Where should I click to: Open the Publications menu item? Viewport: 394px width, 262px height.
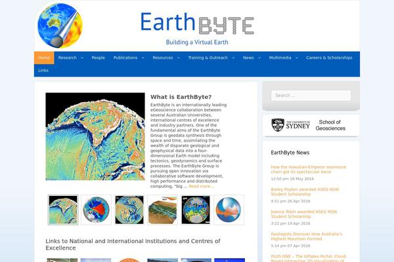125,58
